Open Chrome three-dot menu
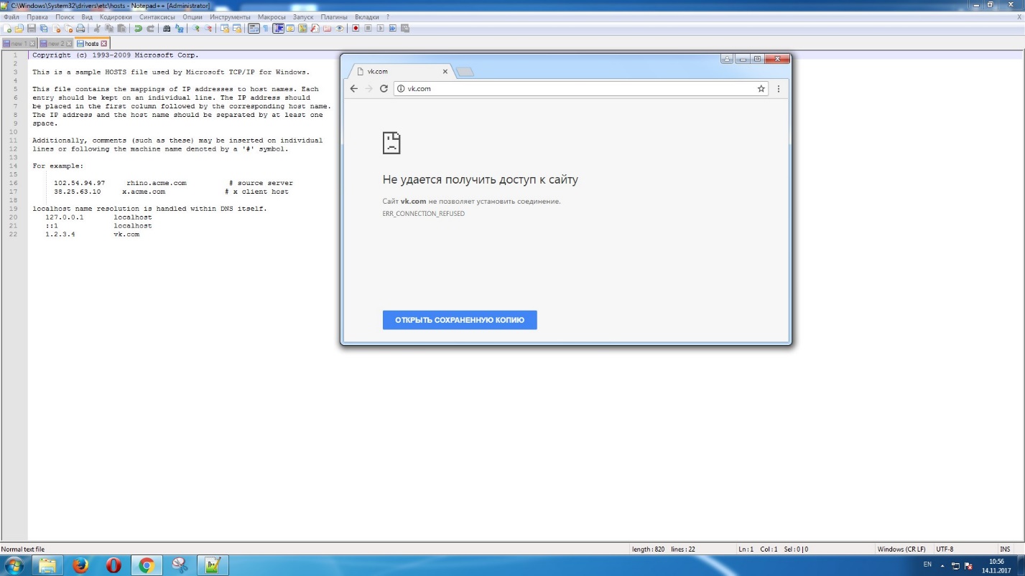 point(779,88)
